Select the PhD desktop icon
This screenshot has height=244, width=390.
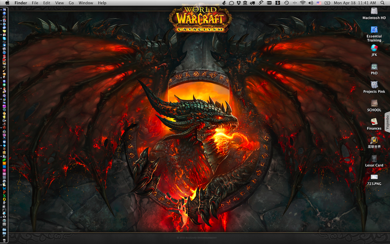click(374, 67)
